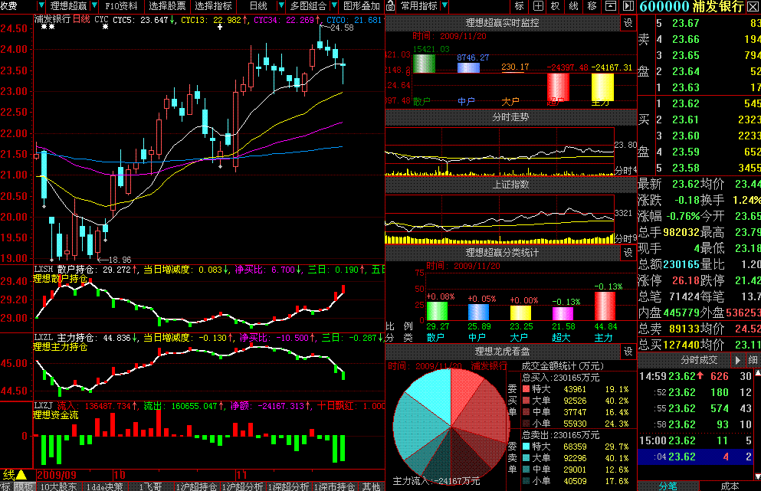Click the 上证指数 mini chart
Screen dimensions: 761x491
pos(500,219)
